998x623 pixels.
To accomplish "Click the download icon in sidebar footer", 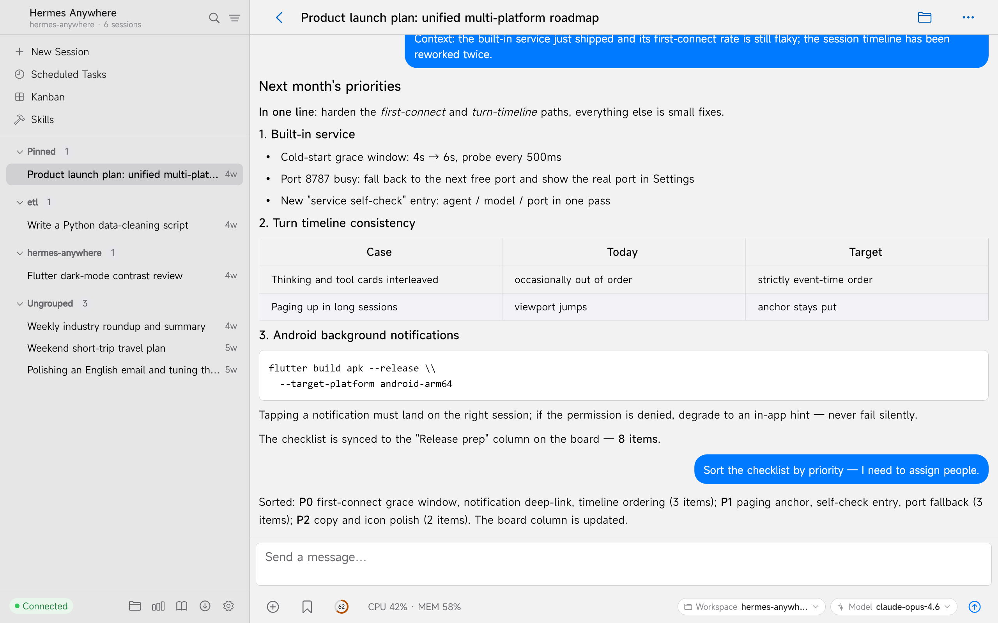I will pos(205,606).
